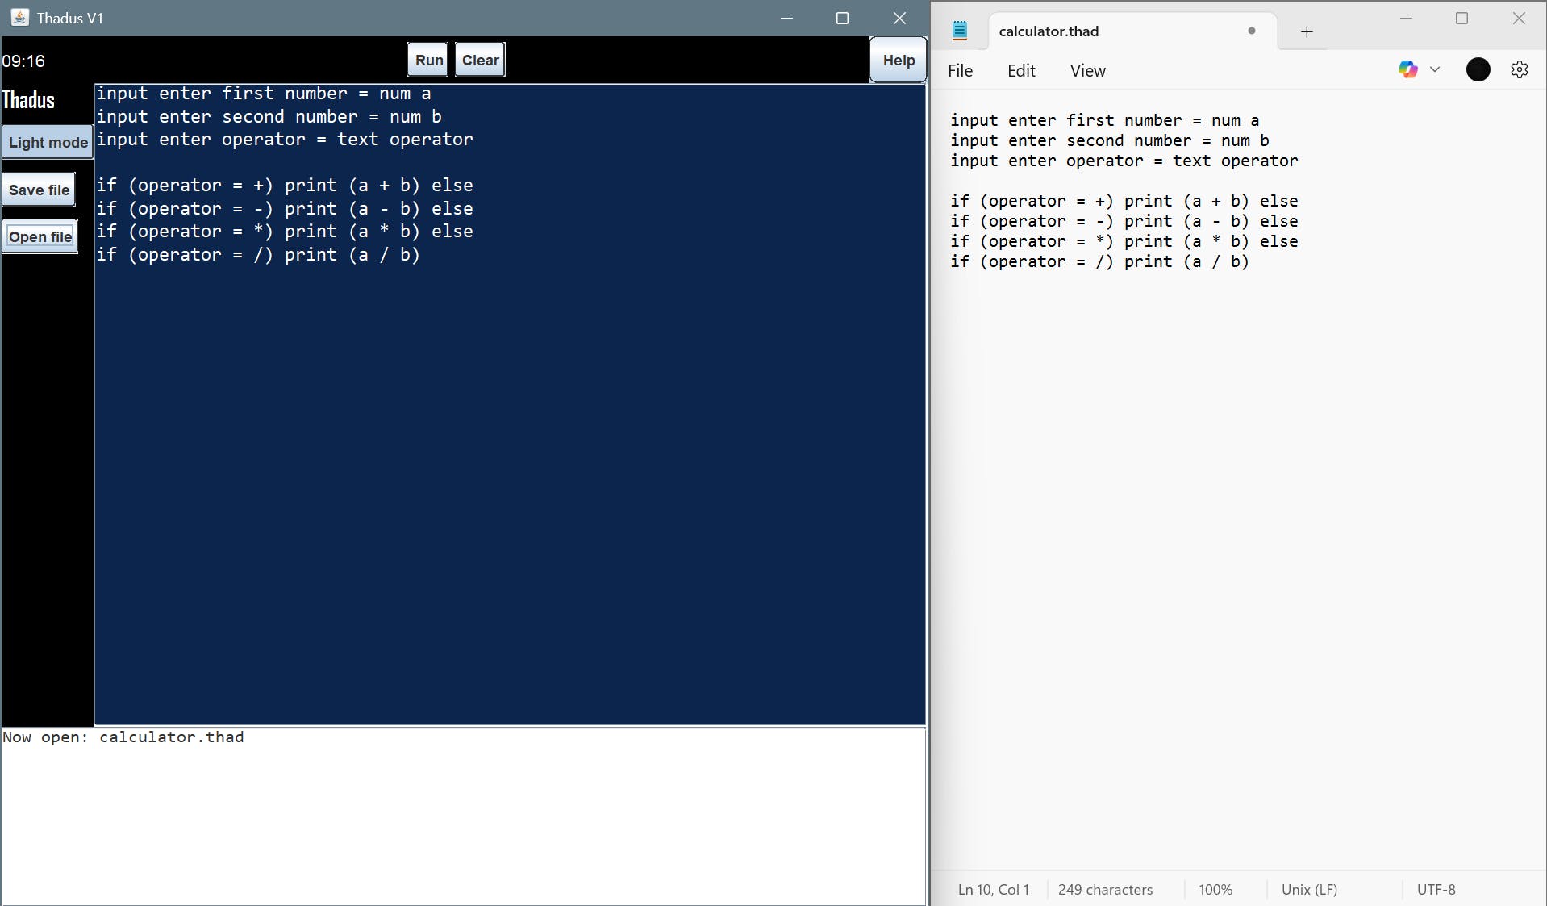
Task: Open Copilot in Notepad
Action: (1408, 69)
